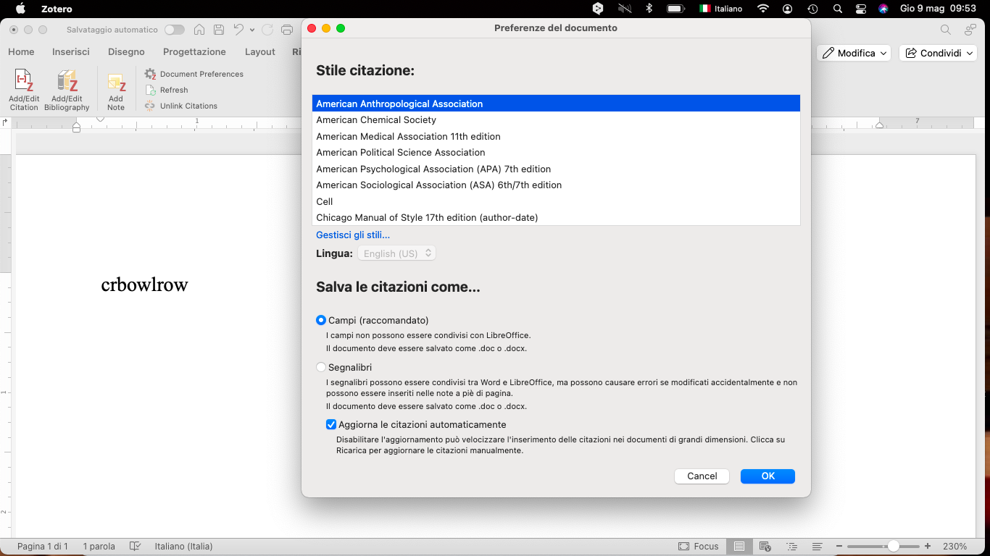This screenshot has height=556, width=990.
Task: Open Spotlight search in the macOS menu bar
Action: point(838,9)
